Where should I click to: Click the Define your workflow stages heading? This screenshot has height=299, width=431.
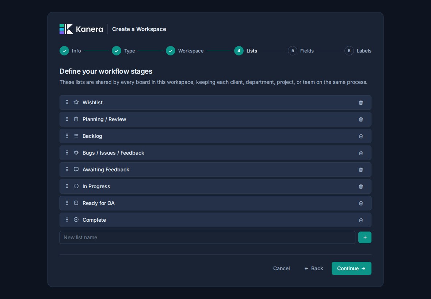click(106, 71)
